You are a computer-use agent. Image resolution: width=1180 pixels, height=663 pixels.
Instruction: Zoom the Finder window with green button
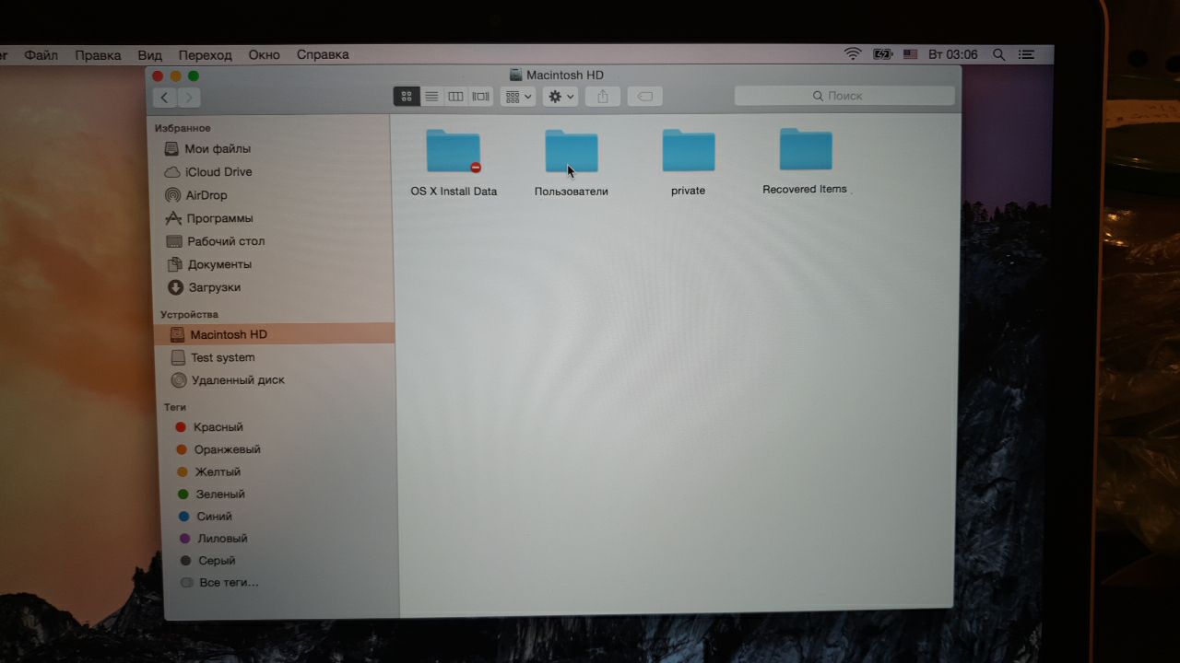[x=193, y=76]
